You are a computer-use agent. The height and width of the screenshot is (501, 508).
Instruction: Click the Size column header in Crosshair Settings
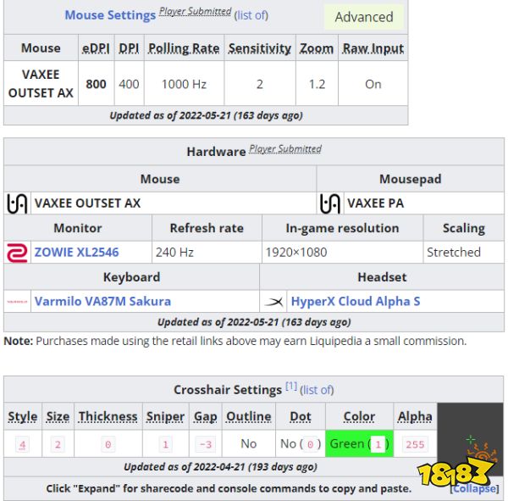click(58, 416)
